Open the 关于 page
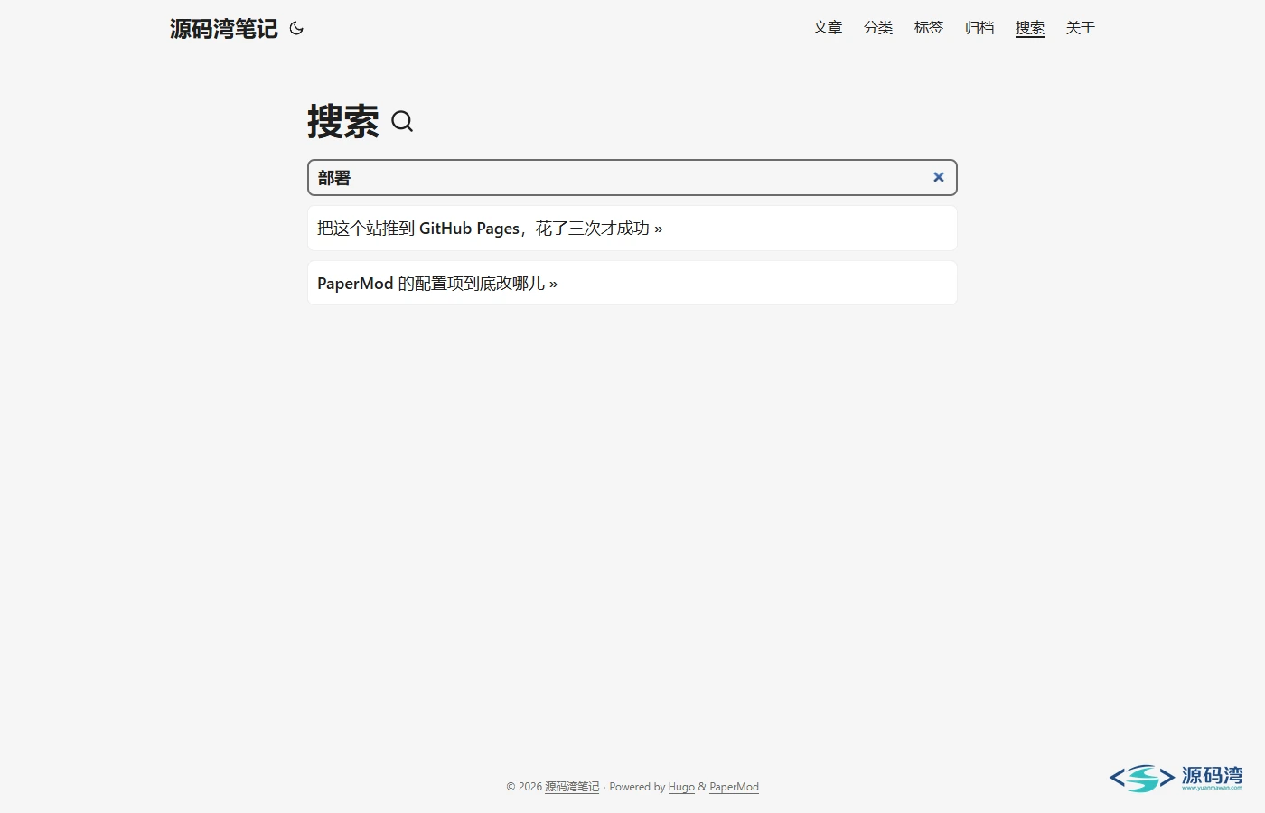This screenshot has height=813, width=1265. click(x=1081, y=28)
